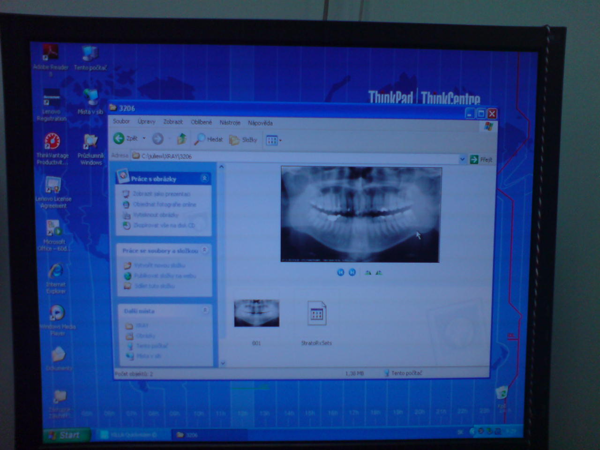Click next image button under preview
Screen dimensions: 600x450
[352, 272]
